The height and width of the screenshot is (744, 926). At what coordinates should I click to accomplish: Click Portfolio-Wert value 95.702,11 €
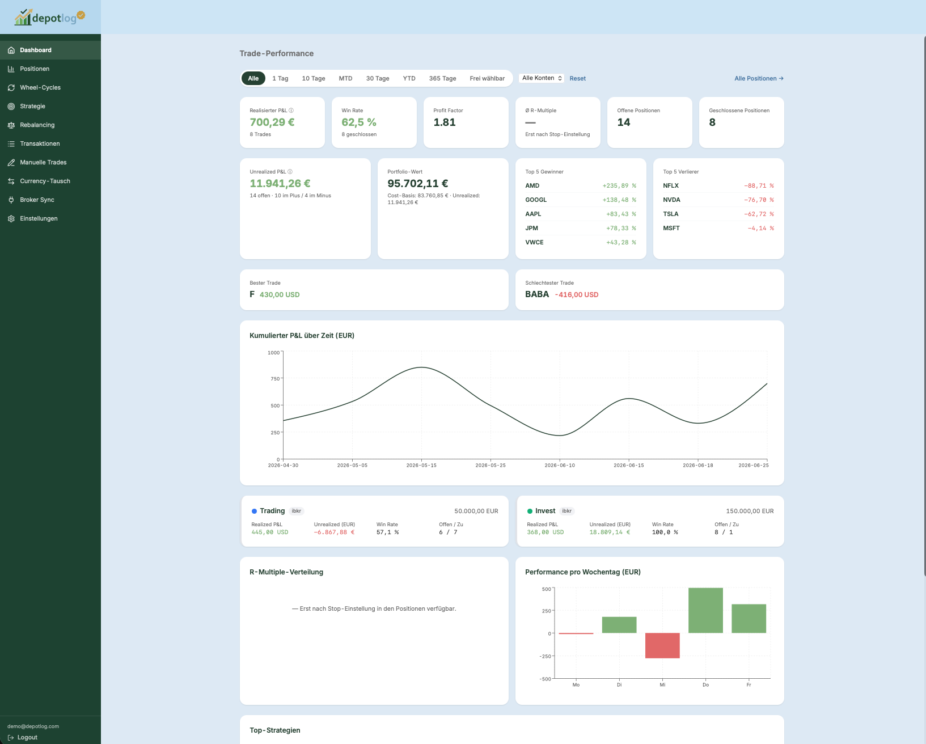tap(418, 183)
